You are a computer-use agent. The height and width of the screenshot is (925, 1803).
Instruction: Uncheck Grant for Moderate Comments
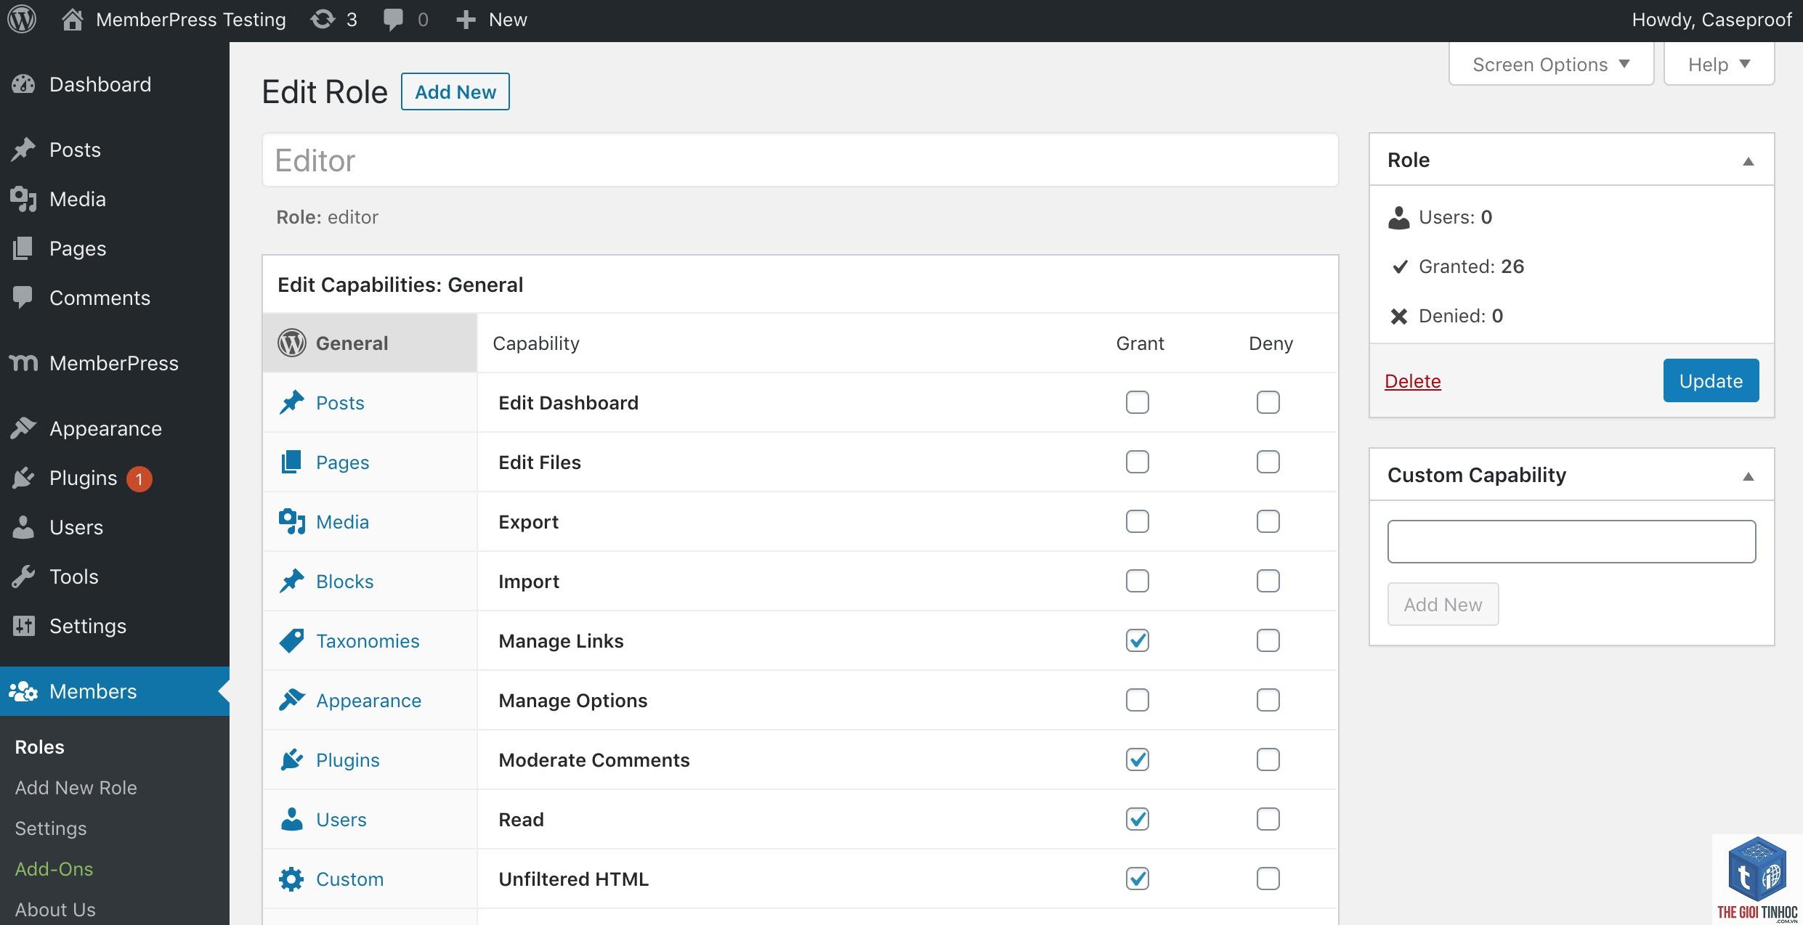pyautogui.click(x=1138, y=759)
